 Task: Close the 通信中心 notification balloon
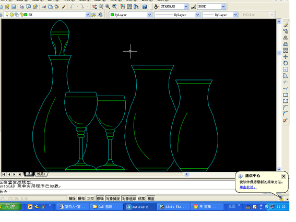pyautogui.click(x=283, y=176)
